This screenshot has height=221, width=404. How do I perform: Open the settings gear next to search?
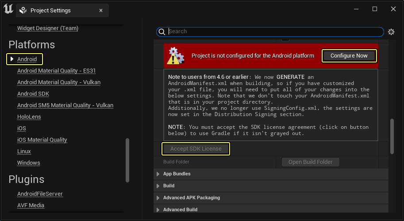pos(391,32)
